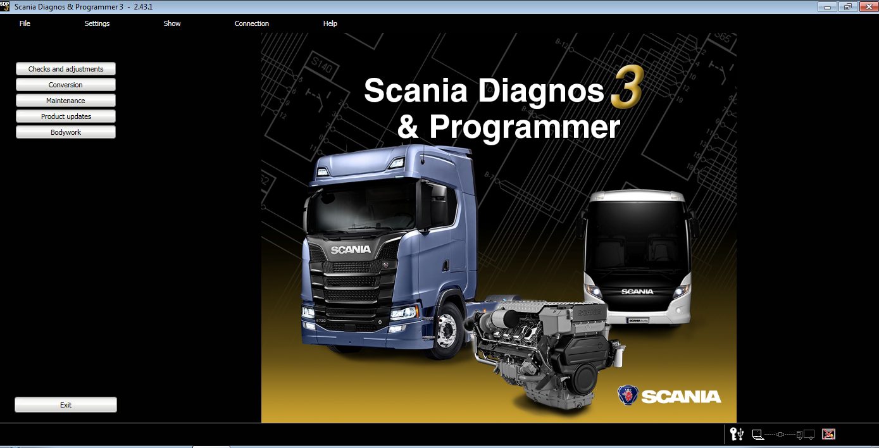Viewport: 879px width, 448px height.
Task: Click the connector cable icon in the status bar
Action: [x=780, y=435]
